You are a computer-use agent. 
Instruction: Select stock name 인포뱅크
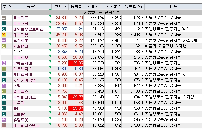point(21,46)
